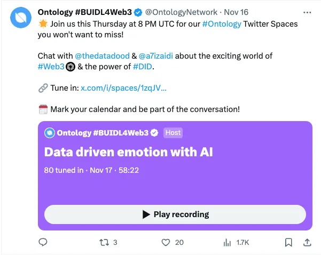
Task: Click the small Ontology avatar in Space card
Action: 49,133
